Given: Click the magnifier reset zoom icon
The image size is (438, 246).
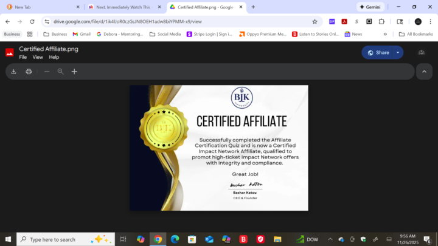Looking at the screenshot, I should (x=60, y=72).
